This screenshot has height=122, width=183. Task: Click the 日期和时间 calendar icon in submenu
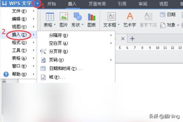pos(43,68)
